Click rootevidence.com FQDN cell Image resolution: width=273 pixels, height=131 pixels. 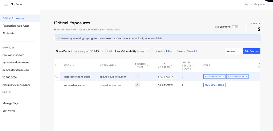click(75, 85)
